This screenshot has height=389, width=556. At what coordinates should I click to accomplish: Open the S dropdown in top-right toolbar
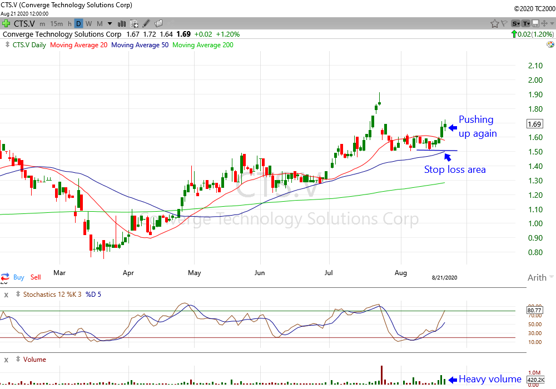[x=515, y=24]
